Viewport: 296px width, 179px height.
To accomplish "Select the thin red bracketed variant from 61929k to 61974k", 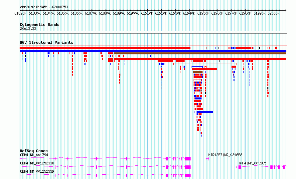I will [205, 64].
